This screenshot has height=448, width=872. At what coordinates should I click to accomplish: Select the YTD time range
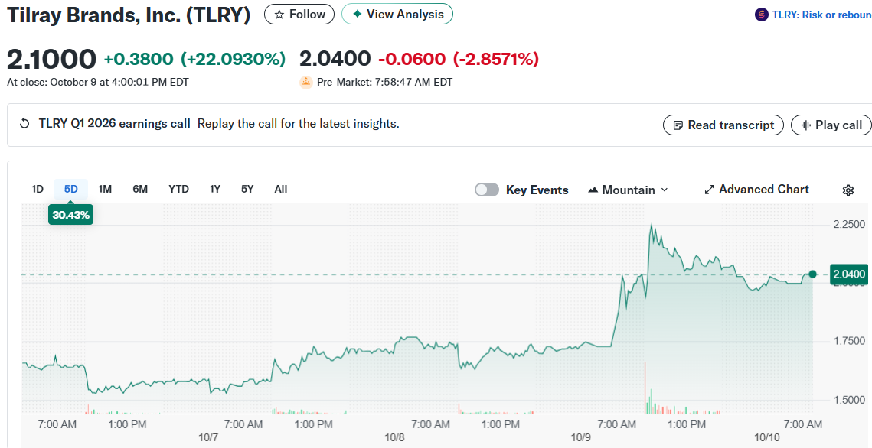178,189
